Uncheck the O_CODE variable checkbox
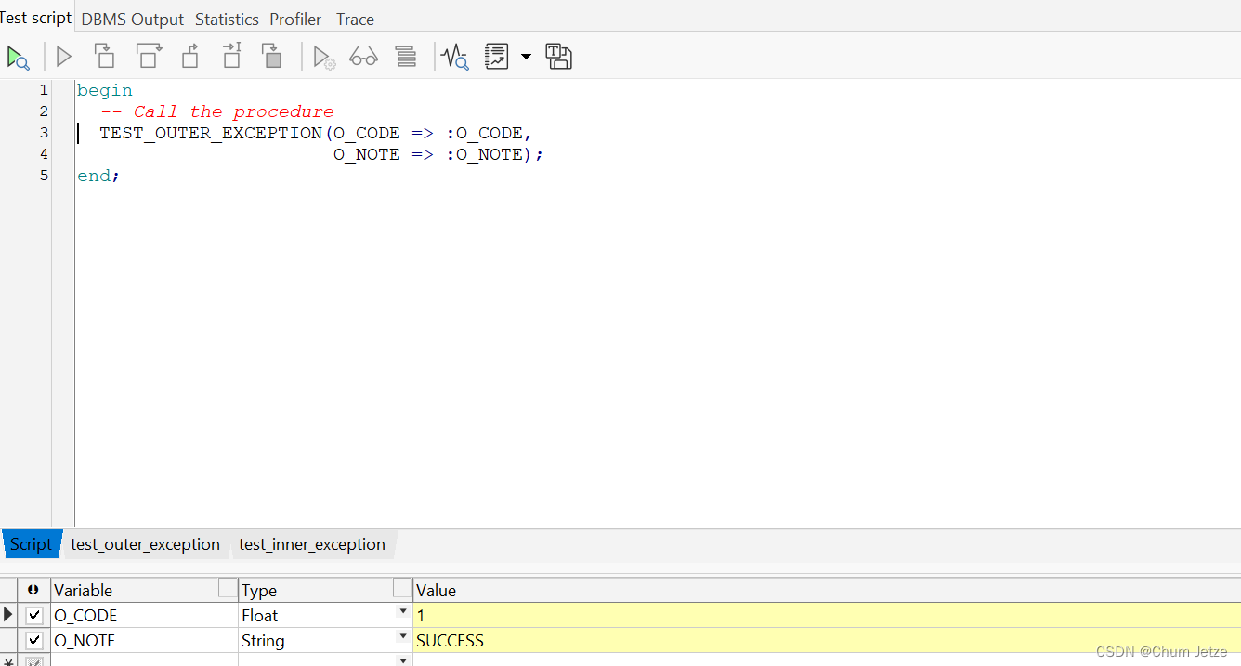Image resolution: width=1241 pixels, height=666 pixels. (33, 615)
